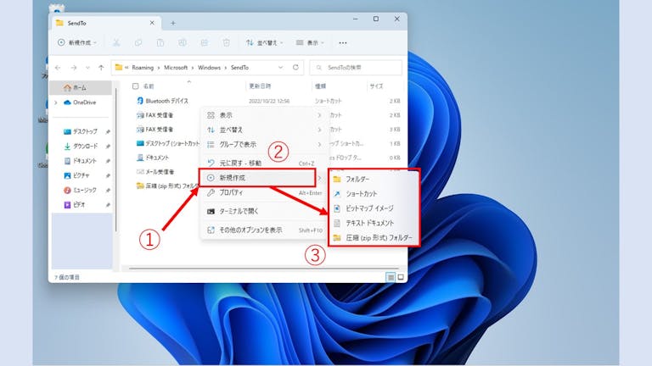Image resolution: width=652 pixels, height=366 pixels.
Task: Choose 元に戻す - 移動 in context menu
Action: [265, 163]
